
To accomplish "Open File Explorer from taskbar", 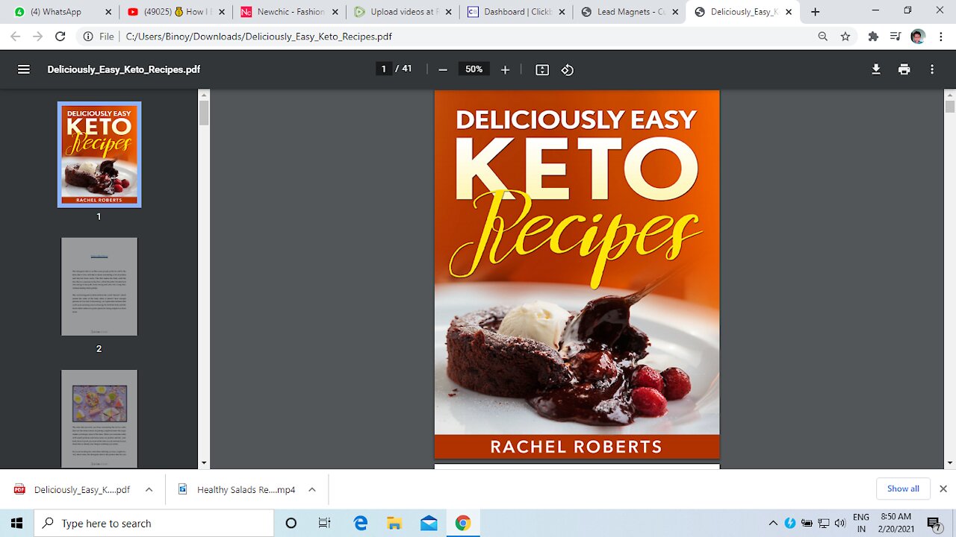I will tap(394, 523).
